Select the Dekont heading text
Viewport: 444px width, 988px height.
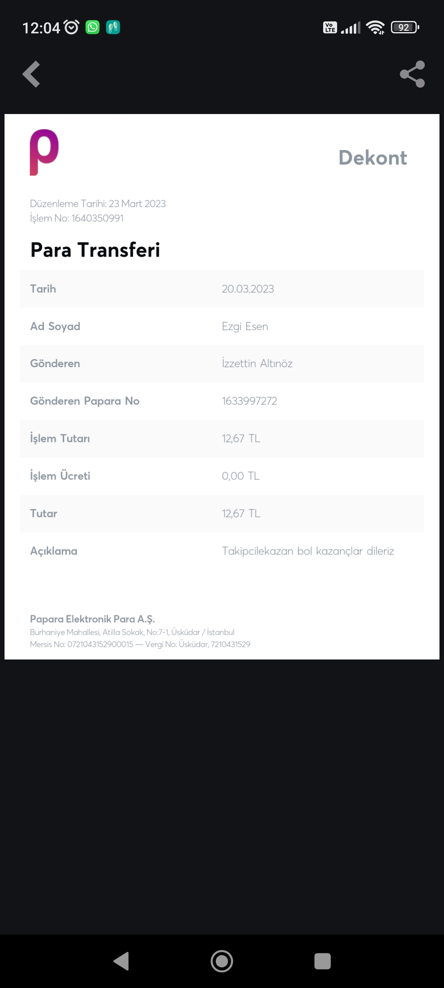(373, 158)
